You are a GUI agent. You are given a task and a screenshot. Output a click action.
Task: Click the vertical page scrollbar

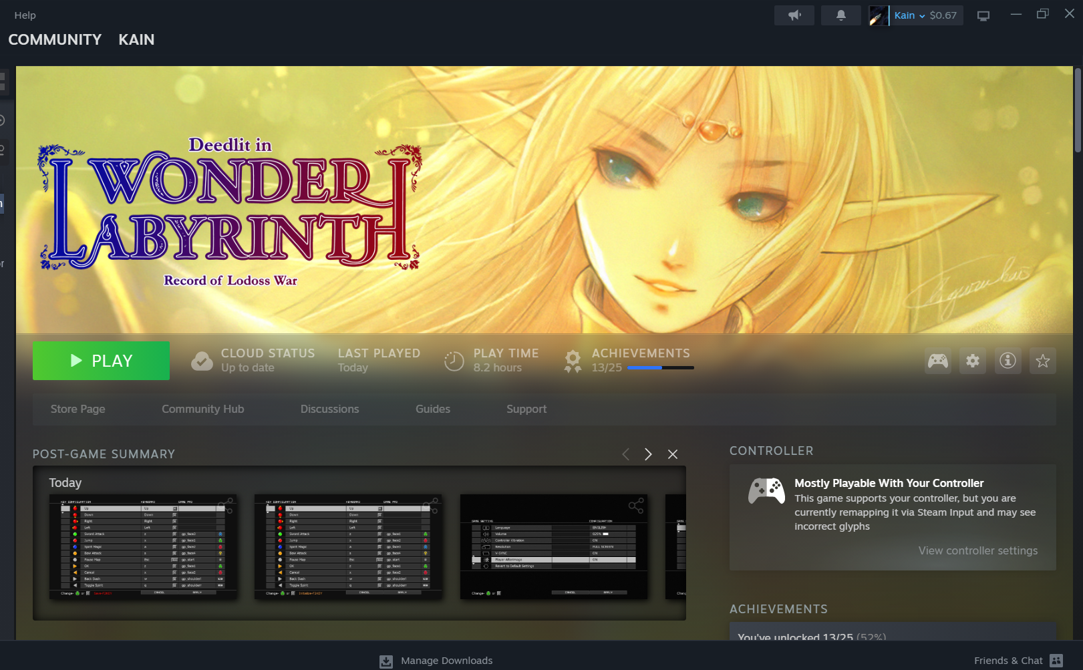tap(1078, 110)
